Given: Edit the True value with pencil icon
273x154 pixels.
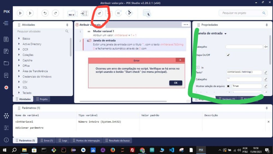Looking at the screenshot, I should coord(266,86).
